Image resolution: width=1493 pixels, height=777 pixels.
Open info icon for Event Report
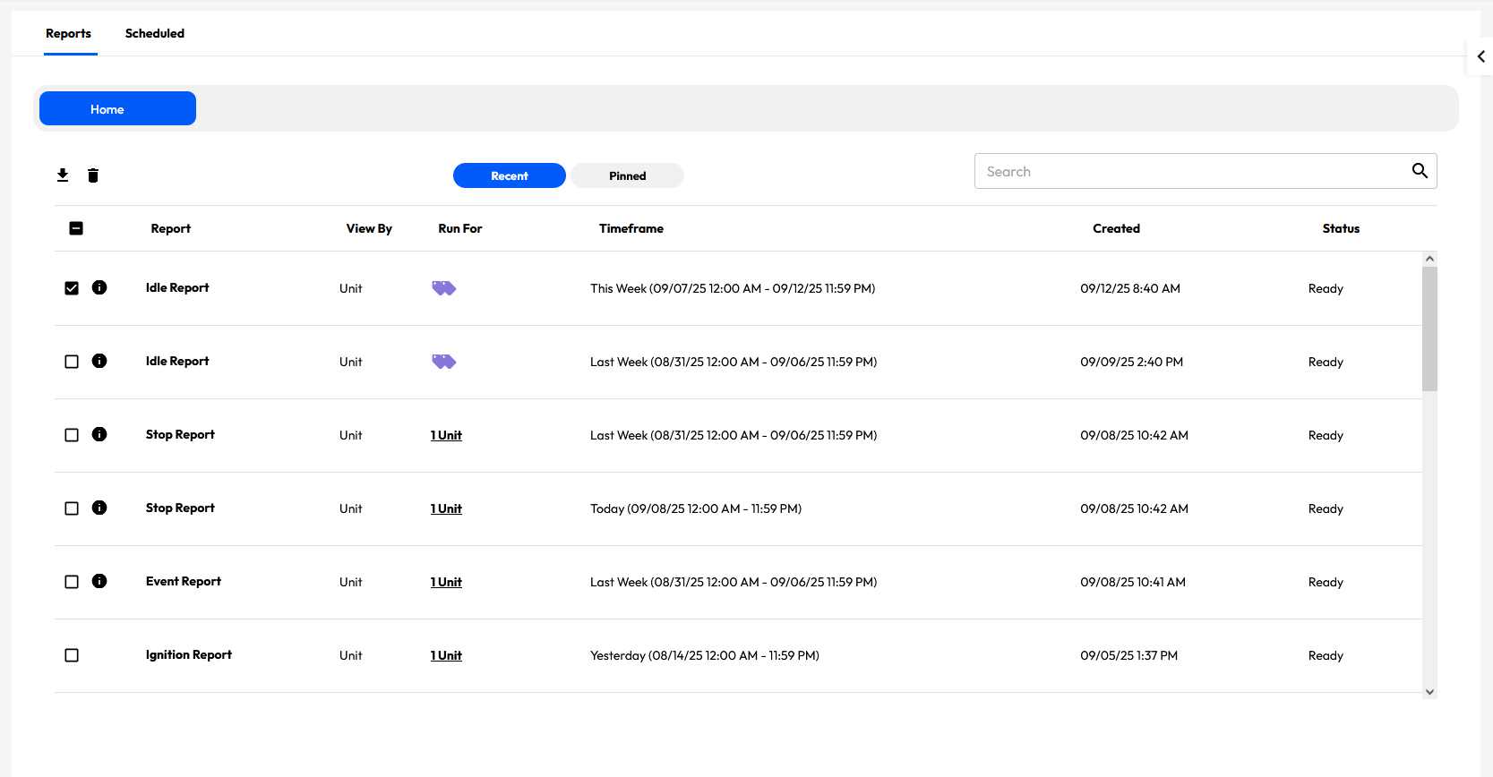(x=99, y=581)
